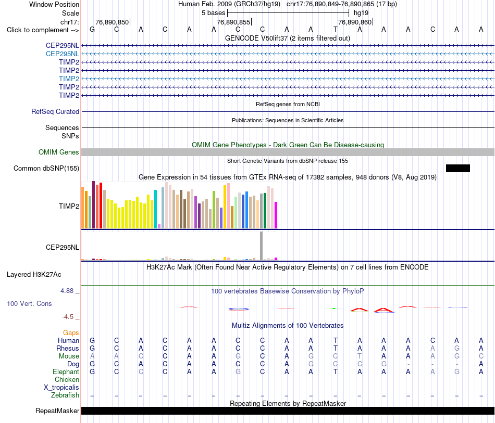
Task: Click the 76,890,850 ruler position
Action: coord(112,22)
